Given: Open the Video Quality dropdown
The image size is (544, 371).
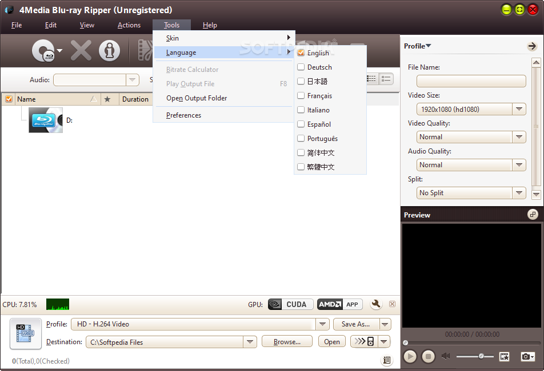Looking at the screenshot, I should (519, 137).
